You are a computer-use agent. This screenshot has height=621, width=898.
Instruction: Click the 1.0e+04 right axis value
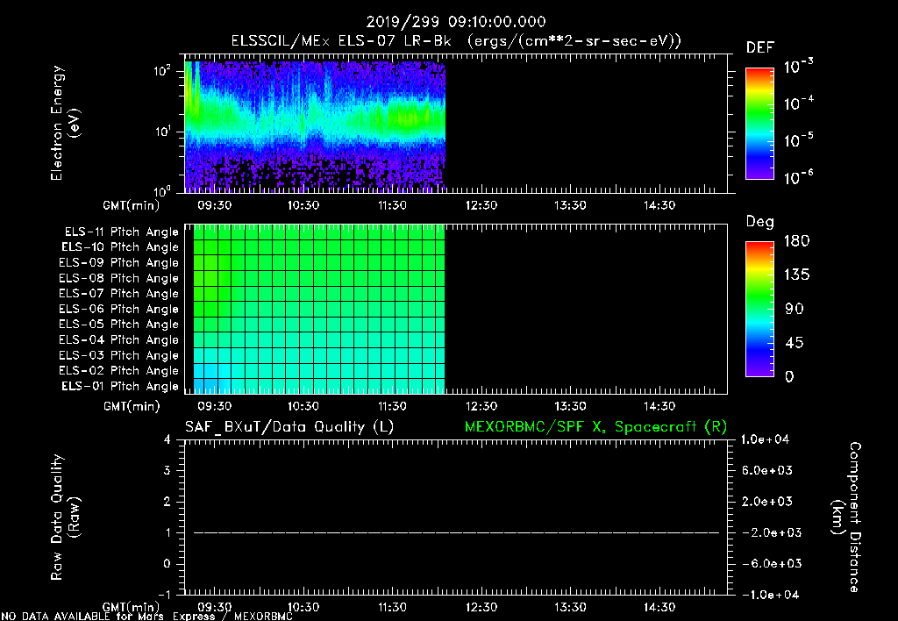coord(767,439)
